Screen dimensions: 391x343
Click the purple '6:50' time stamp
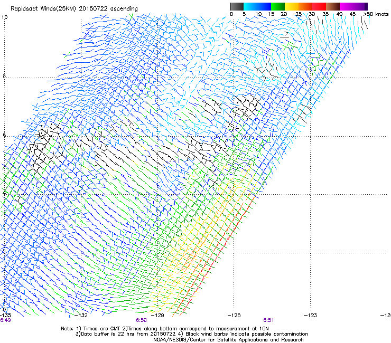(x=141, y=320)
